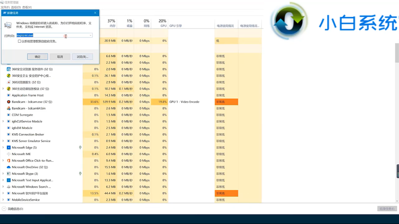Click the Microsoft IME process icon
This screenshot has width=399, height=224.
tap(9, 154)
